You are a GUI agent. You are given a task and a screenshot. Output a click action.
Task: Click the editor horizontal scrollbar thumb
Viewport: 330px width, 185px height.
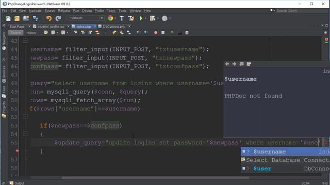[155, 178]
